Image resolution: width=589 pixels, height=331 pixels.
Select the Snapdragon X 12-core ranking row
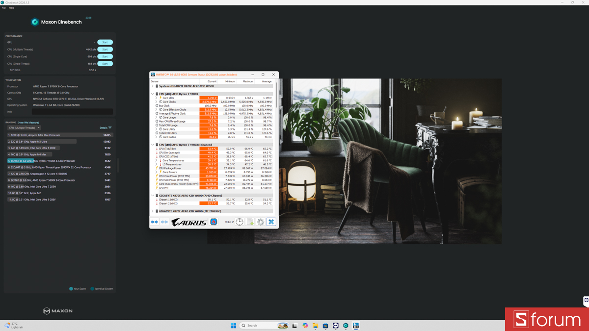(59, 174)
